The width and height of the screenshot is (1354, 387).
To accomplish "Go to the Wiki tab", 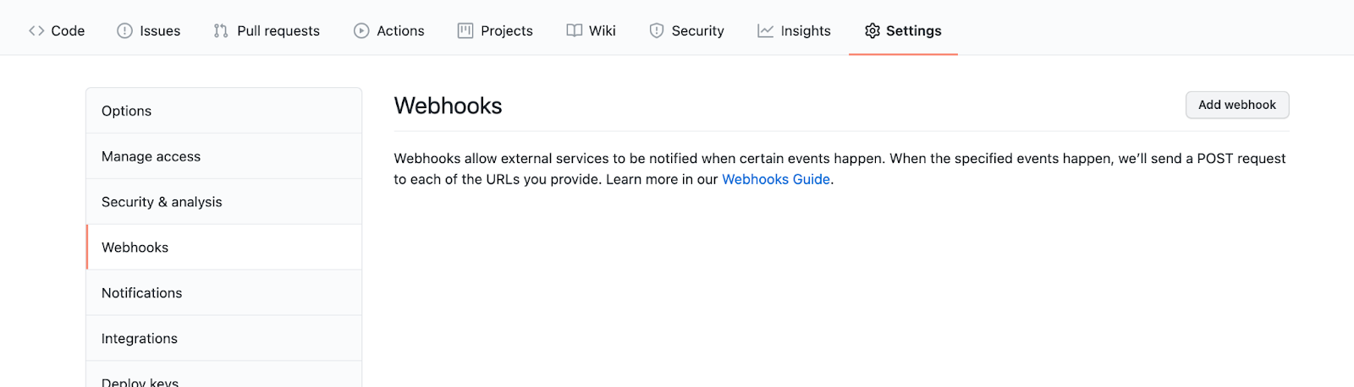I will (x=602, y=31).
